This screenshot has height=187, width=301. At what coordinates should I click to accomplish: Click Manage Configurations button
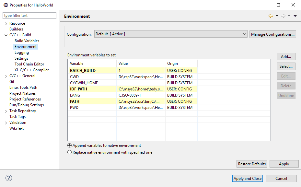[272, 34]
